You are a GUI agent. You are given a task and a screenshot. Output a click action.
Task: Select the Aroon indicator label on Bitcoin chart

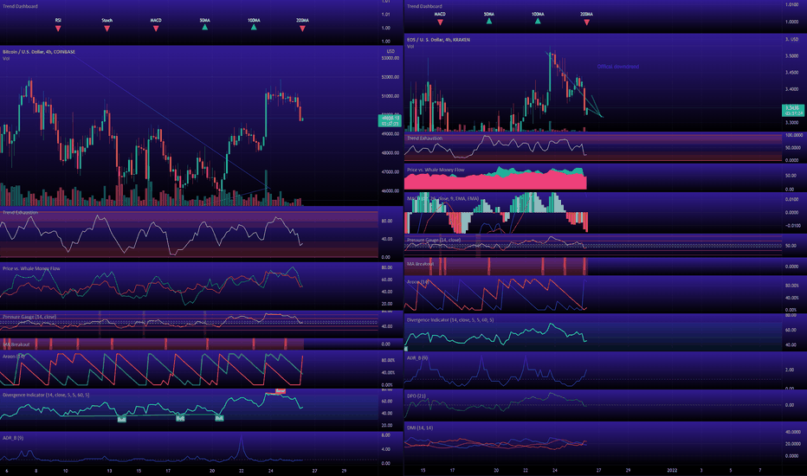coord(13,357)
